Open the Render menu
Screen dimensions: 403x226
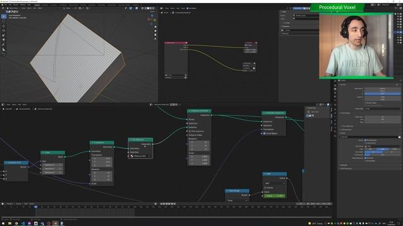16,4
